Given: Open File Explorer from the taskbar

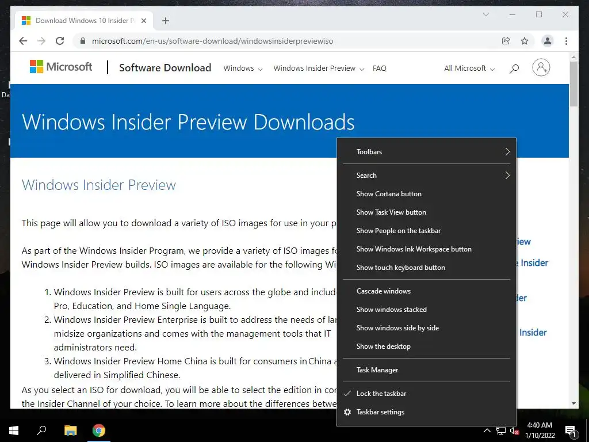Looking at the screenshot, I should click(70, 430).
